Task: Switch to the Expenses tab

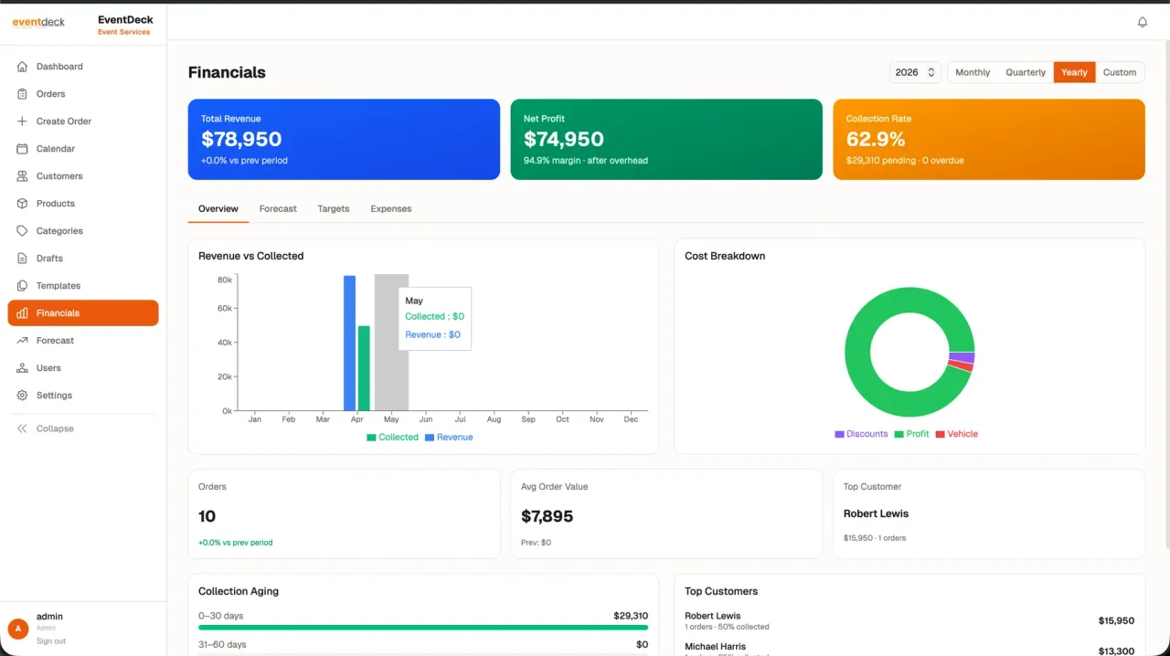Action: coord(391,209)
